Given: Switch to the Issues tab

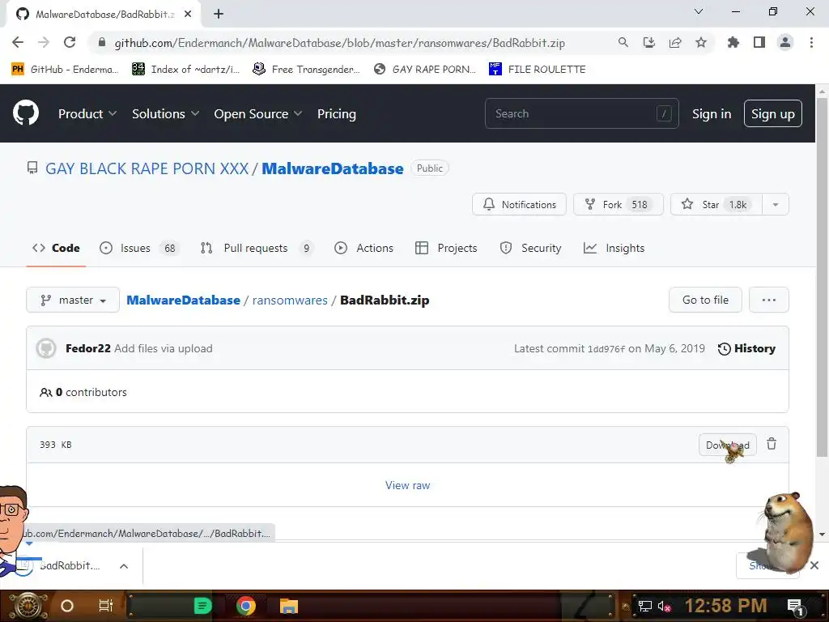Looking at the screenshot, I should (x=139, y=248).
